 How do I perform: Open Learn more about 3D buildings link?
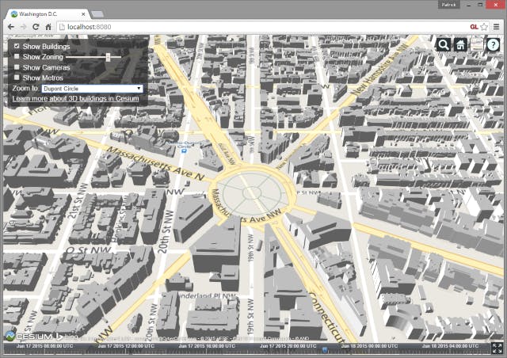pyautogui.click(x=75, y=99)
